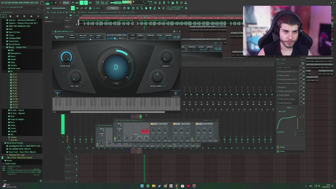Select the browser Starred favorites tab icon
This screenshot has width=336, height=189.
(x=38, y=16)
